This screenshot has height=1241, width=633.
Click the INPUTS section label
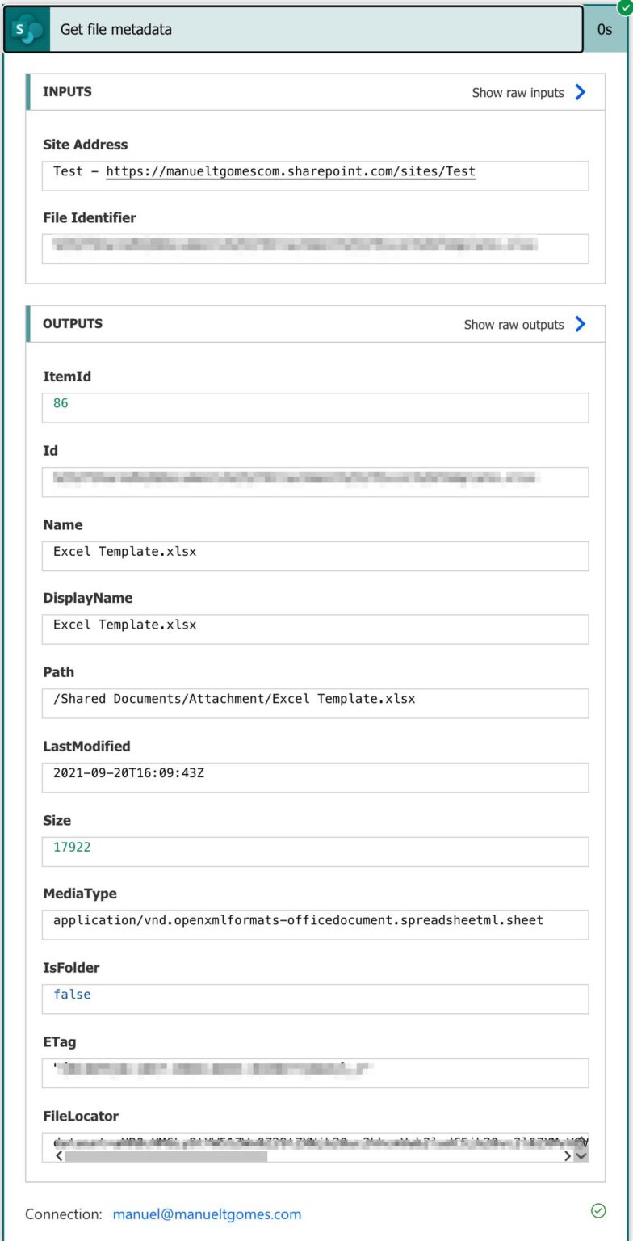pyautogui.click(x=67, y=92)
